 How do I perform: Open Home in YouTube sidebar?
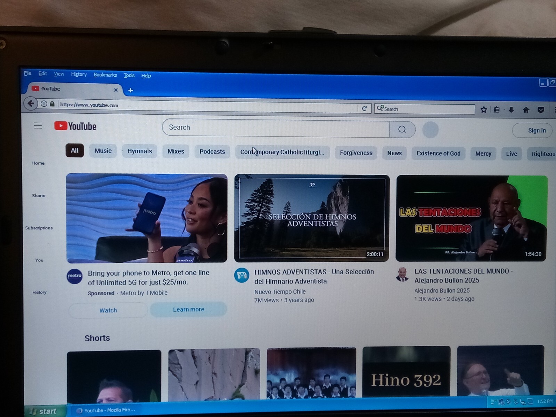click(38, 163)
